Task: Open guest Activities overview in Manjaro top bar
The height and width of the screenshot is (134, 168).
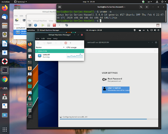Action: click(31, 30)
